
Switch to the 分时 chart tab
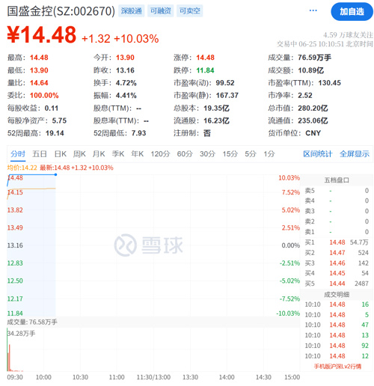(18, 154)
